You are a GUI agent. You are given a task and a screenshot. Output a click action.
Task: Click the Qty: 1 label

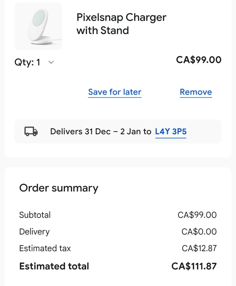27,62
